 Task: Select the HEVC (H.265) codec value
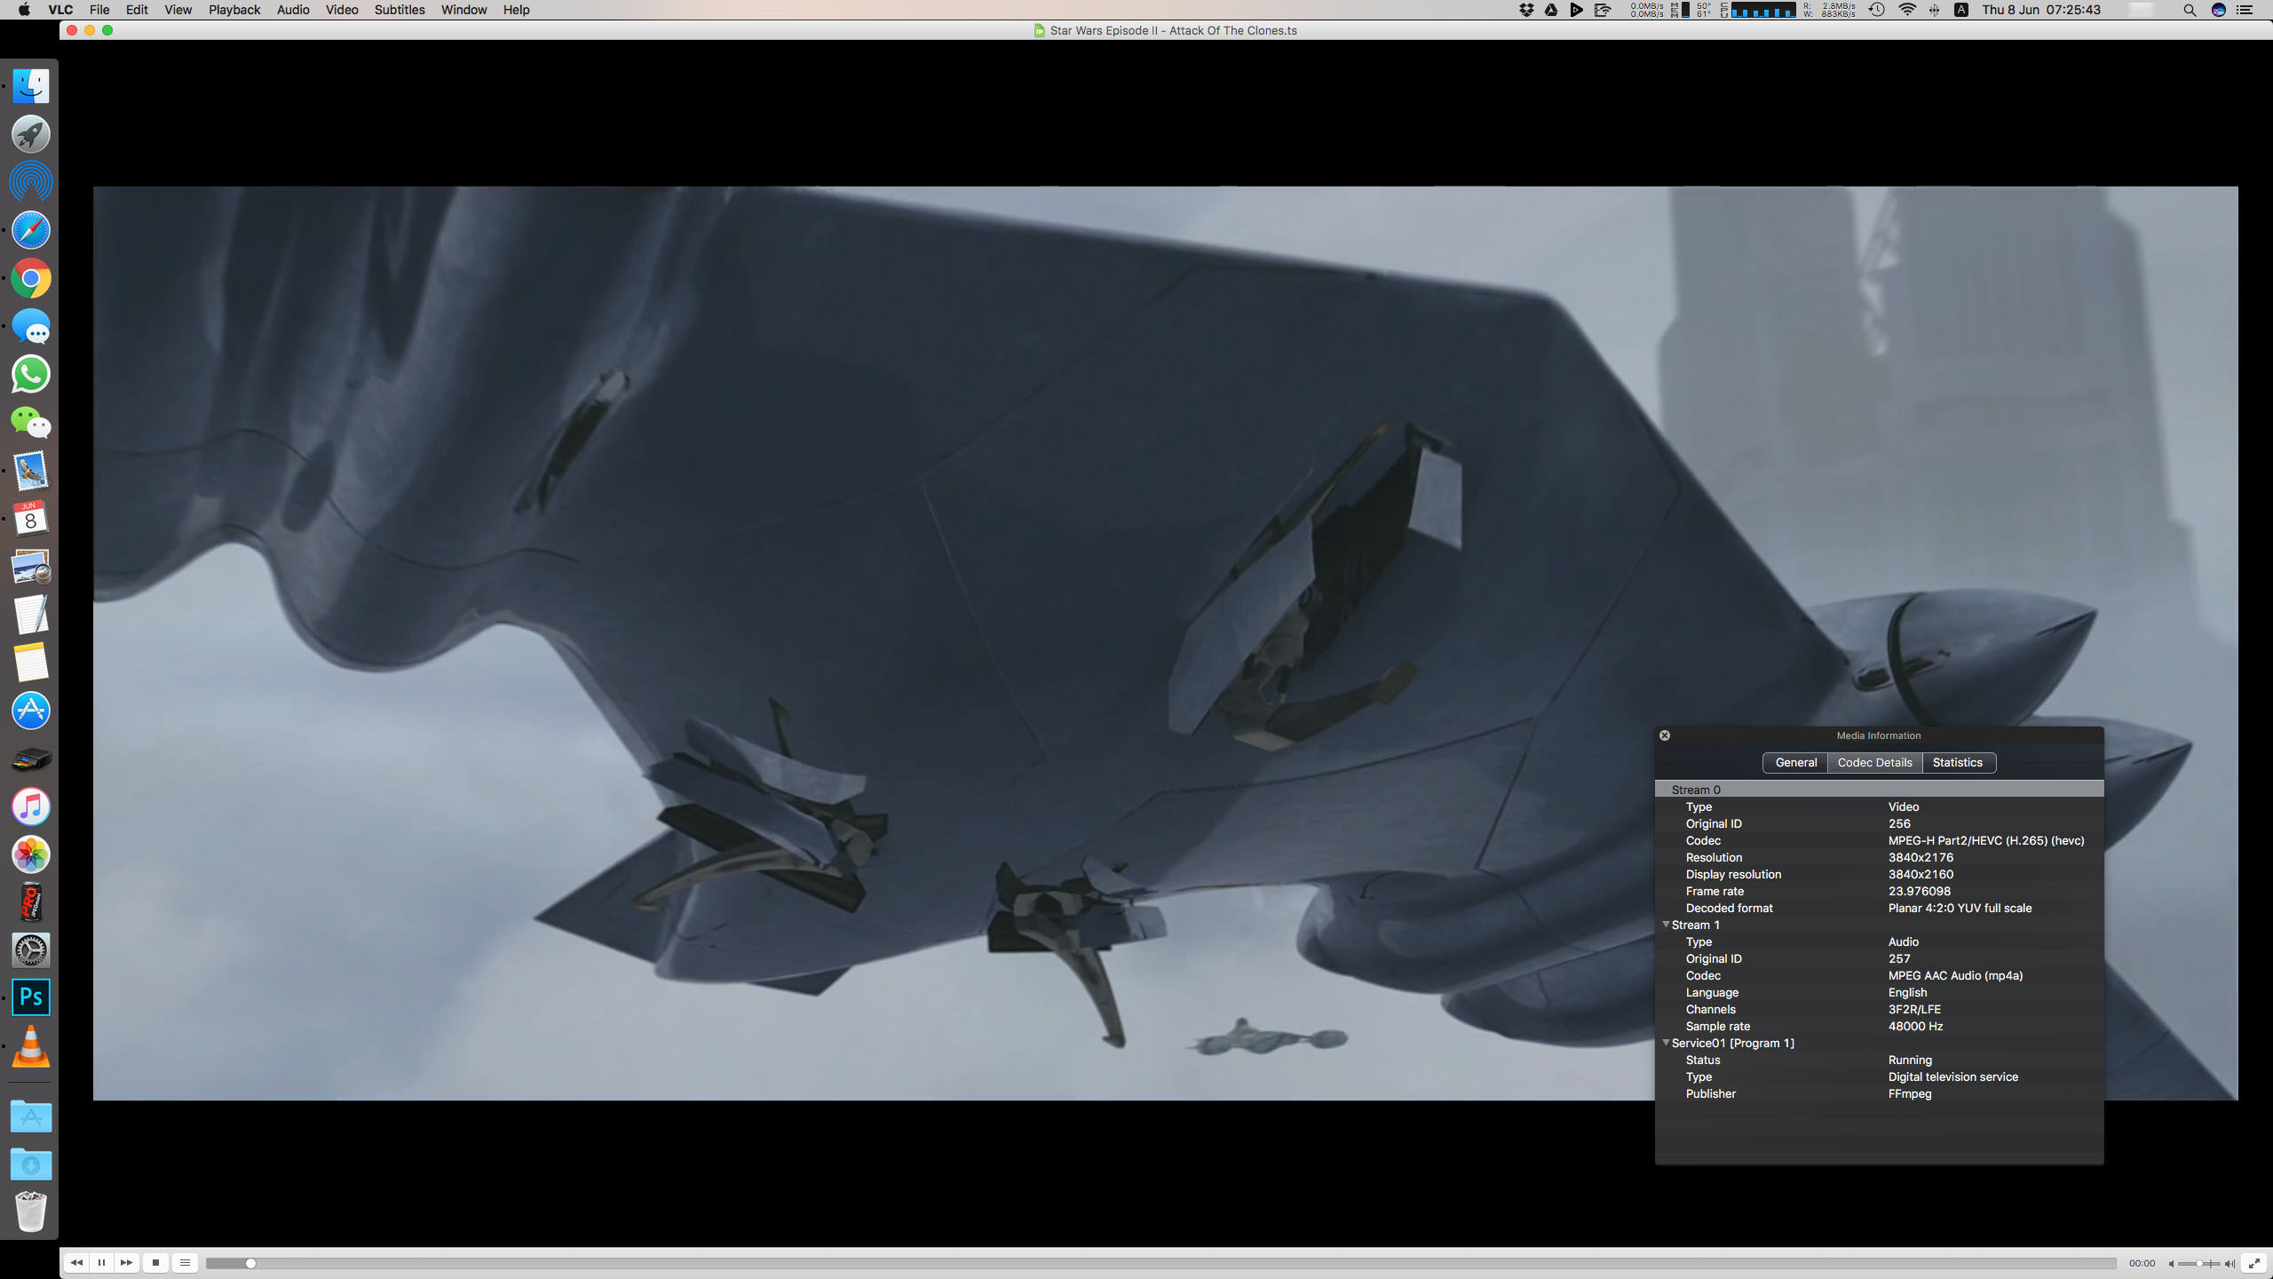point(1986,840)
